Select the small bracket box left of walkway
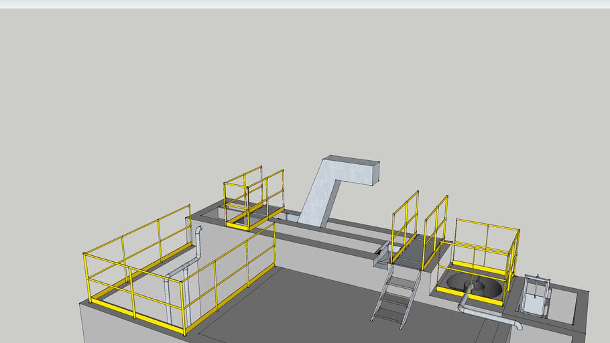 [381, 255]
